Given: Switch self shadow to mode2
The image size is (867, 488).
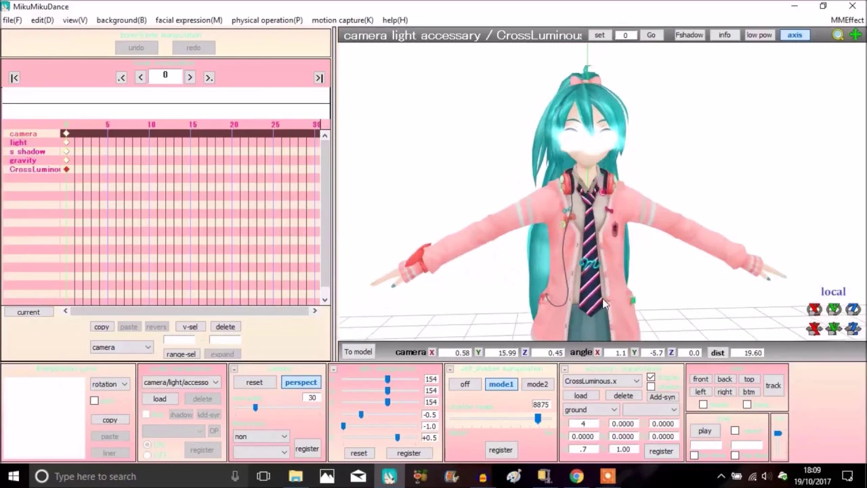Looking at the screenshot, I should click(x=537, y=384).
